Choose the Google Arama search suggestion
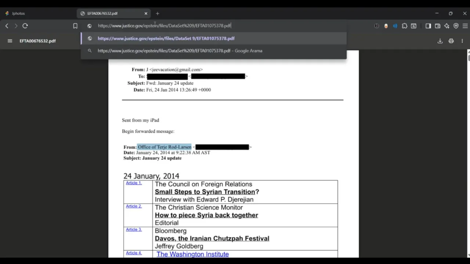This screenshot has height=264, width=470. pos(214,51)
